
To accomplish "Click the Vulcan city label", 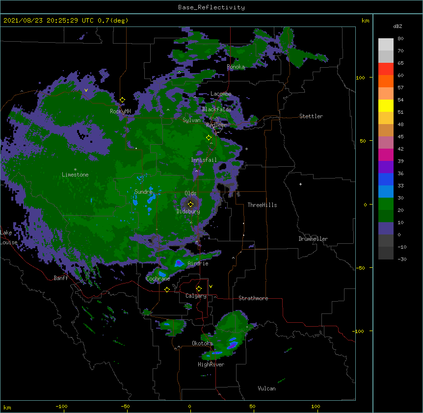I will click(267, 388).
